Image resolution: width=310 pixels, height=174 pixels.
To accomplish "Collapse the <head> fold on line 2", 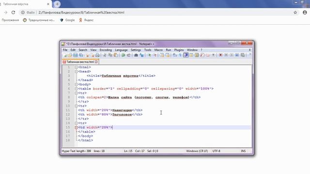I will pyautogui.click(x=76, y=72).
